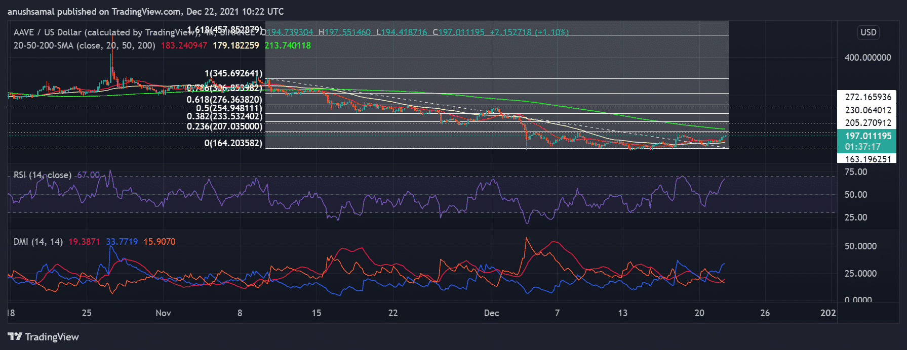Viewport: 907px width, 350px height.
Task: Click the blue DMI value 33.7719
Action: [122, 242]
